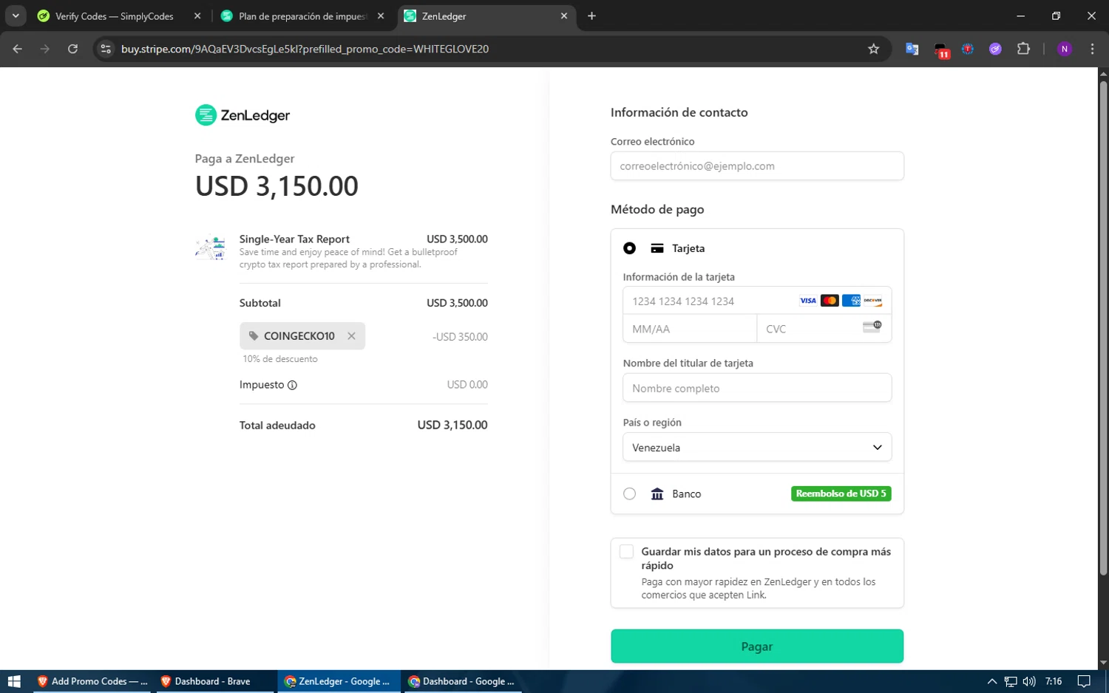
Task: Close the Verify Codes SimplyCodes tab
Action: [197, 16]
